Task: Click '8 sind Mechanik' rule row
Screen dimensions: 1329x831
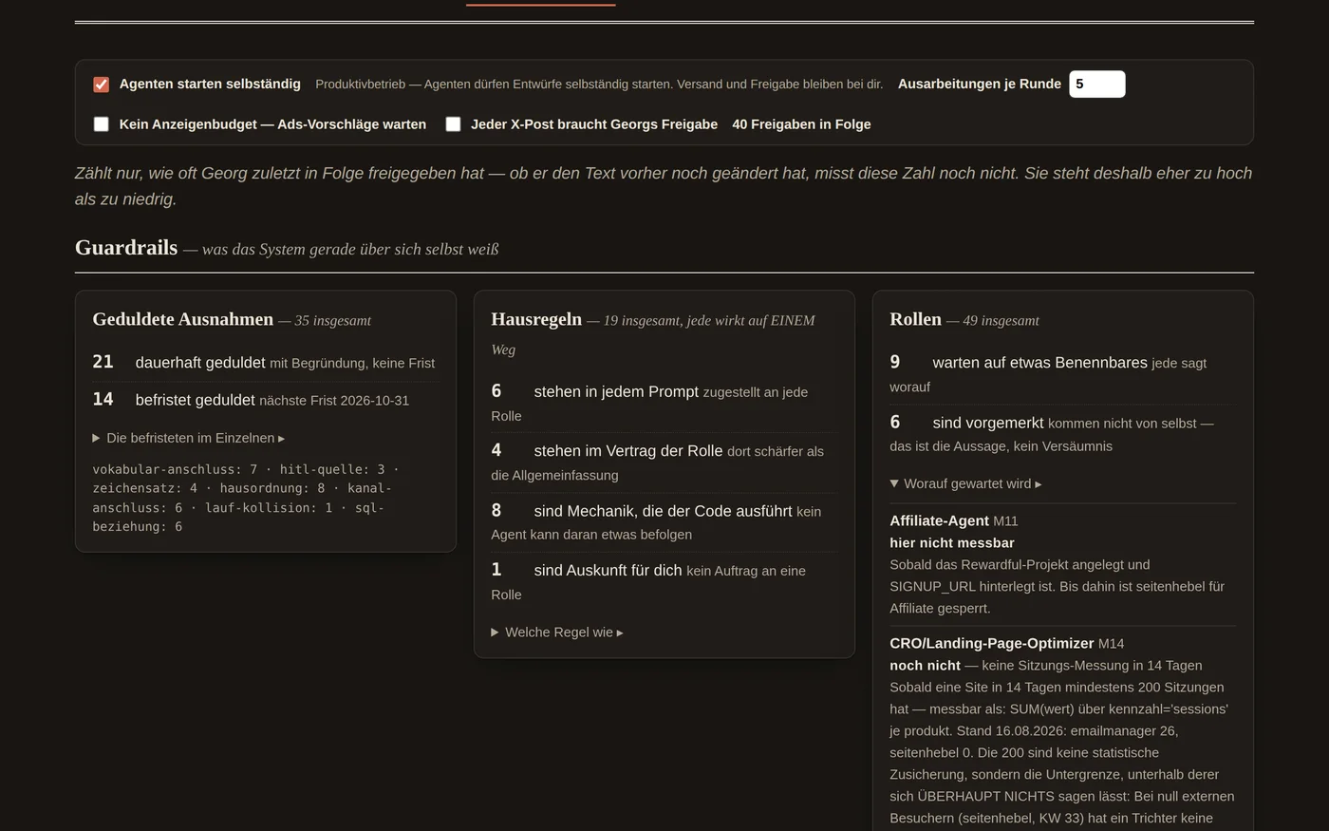Action: tap(664, 521)
